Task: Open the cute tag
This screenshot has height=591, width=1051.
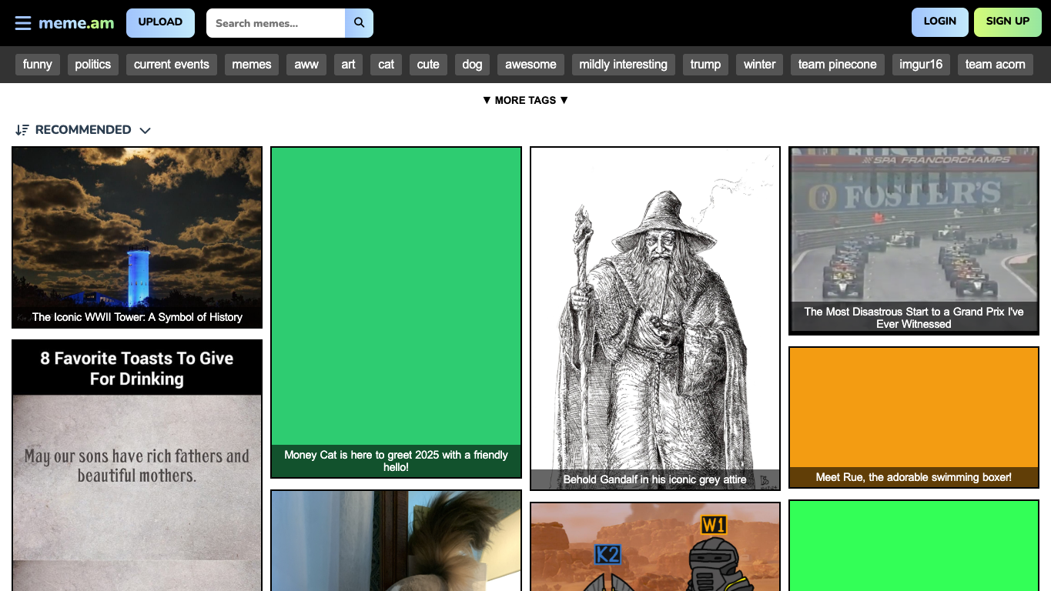Action: [428, 65]
